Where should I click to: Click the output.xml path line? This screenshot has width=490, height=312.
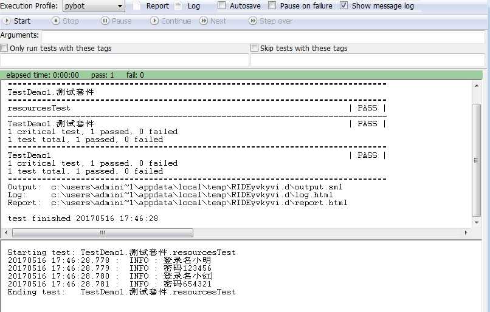pos(175,187)
